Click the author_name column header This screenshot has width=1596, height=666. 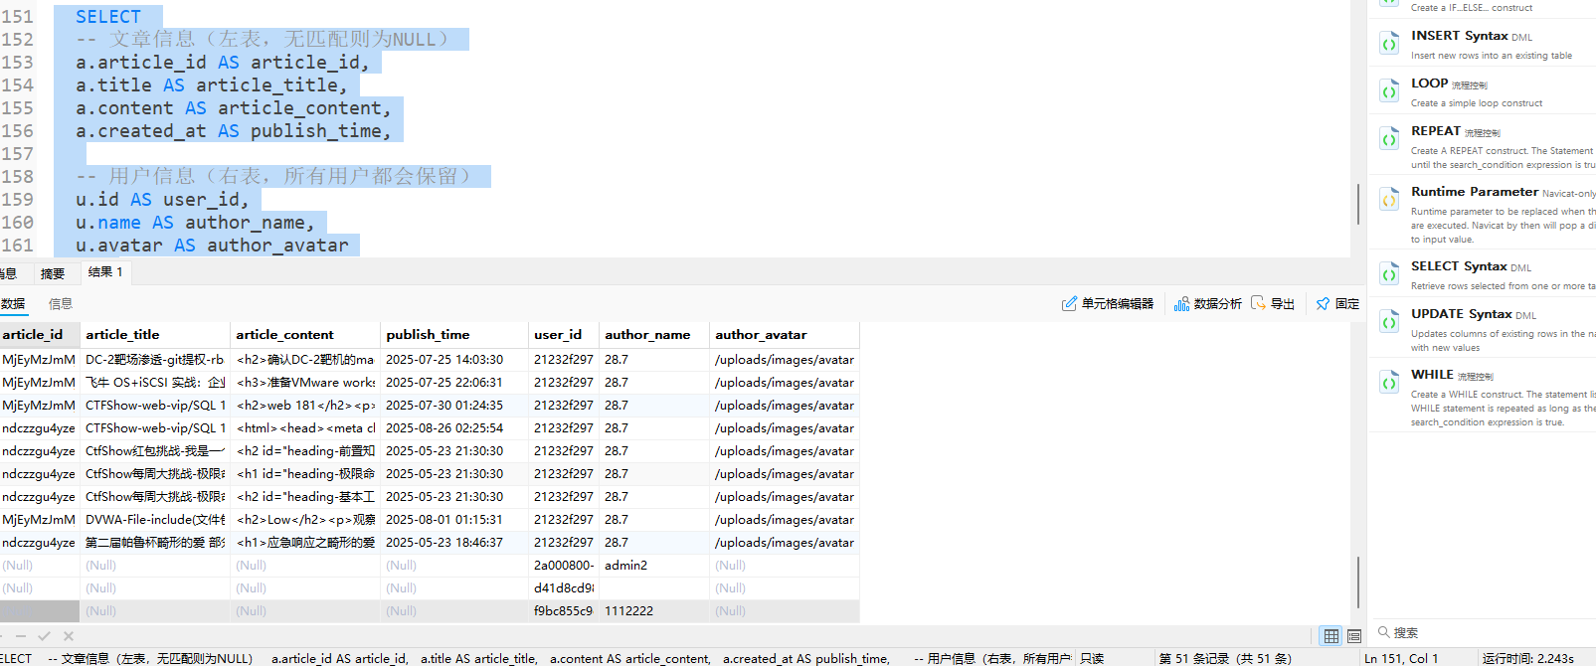pyautogui.click(x=647, y=335)
